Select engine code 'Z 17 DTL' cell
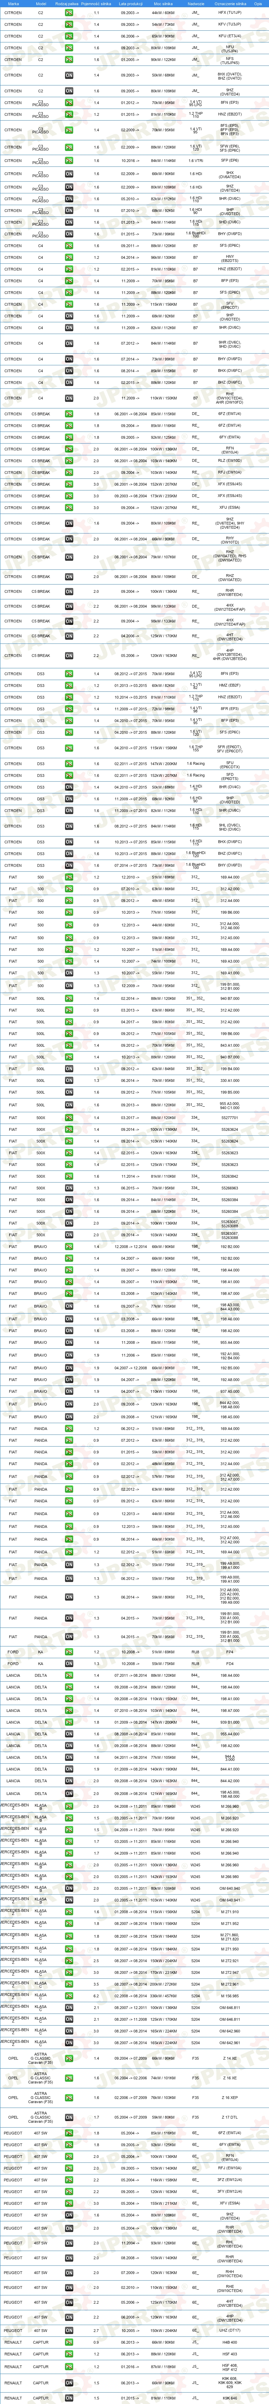 click(229, 2118)
